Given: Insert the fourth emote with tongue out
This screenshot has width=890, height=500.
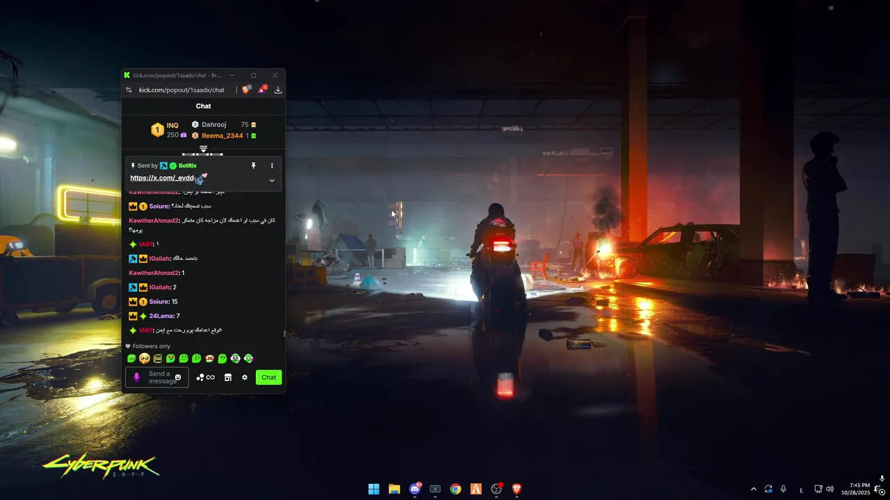Looking at the screenshot, I should 170,358.
